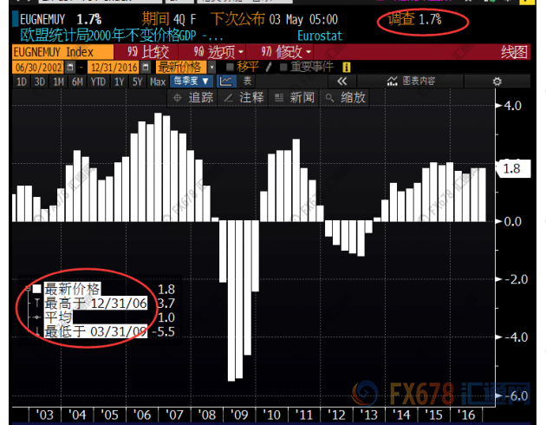The width and height of the screenshot is (546, 425).
Task: Open the 95 比较 compare menu
Action: [x=147, y=52]
